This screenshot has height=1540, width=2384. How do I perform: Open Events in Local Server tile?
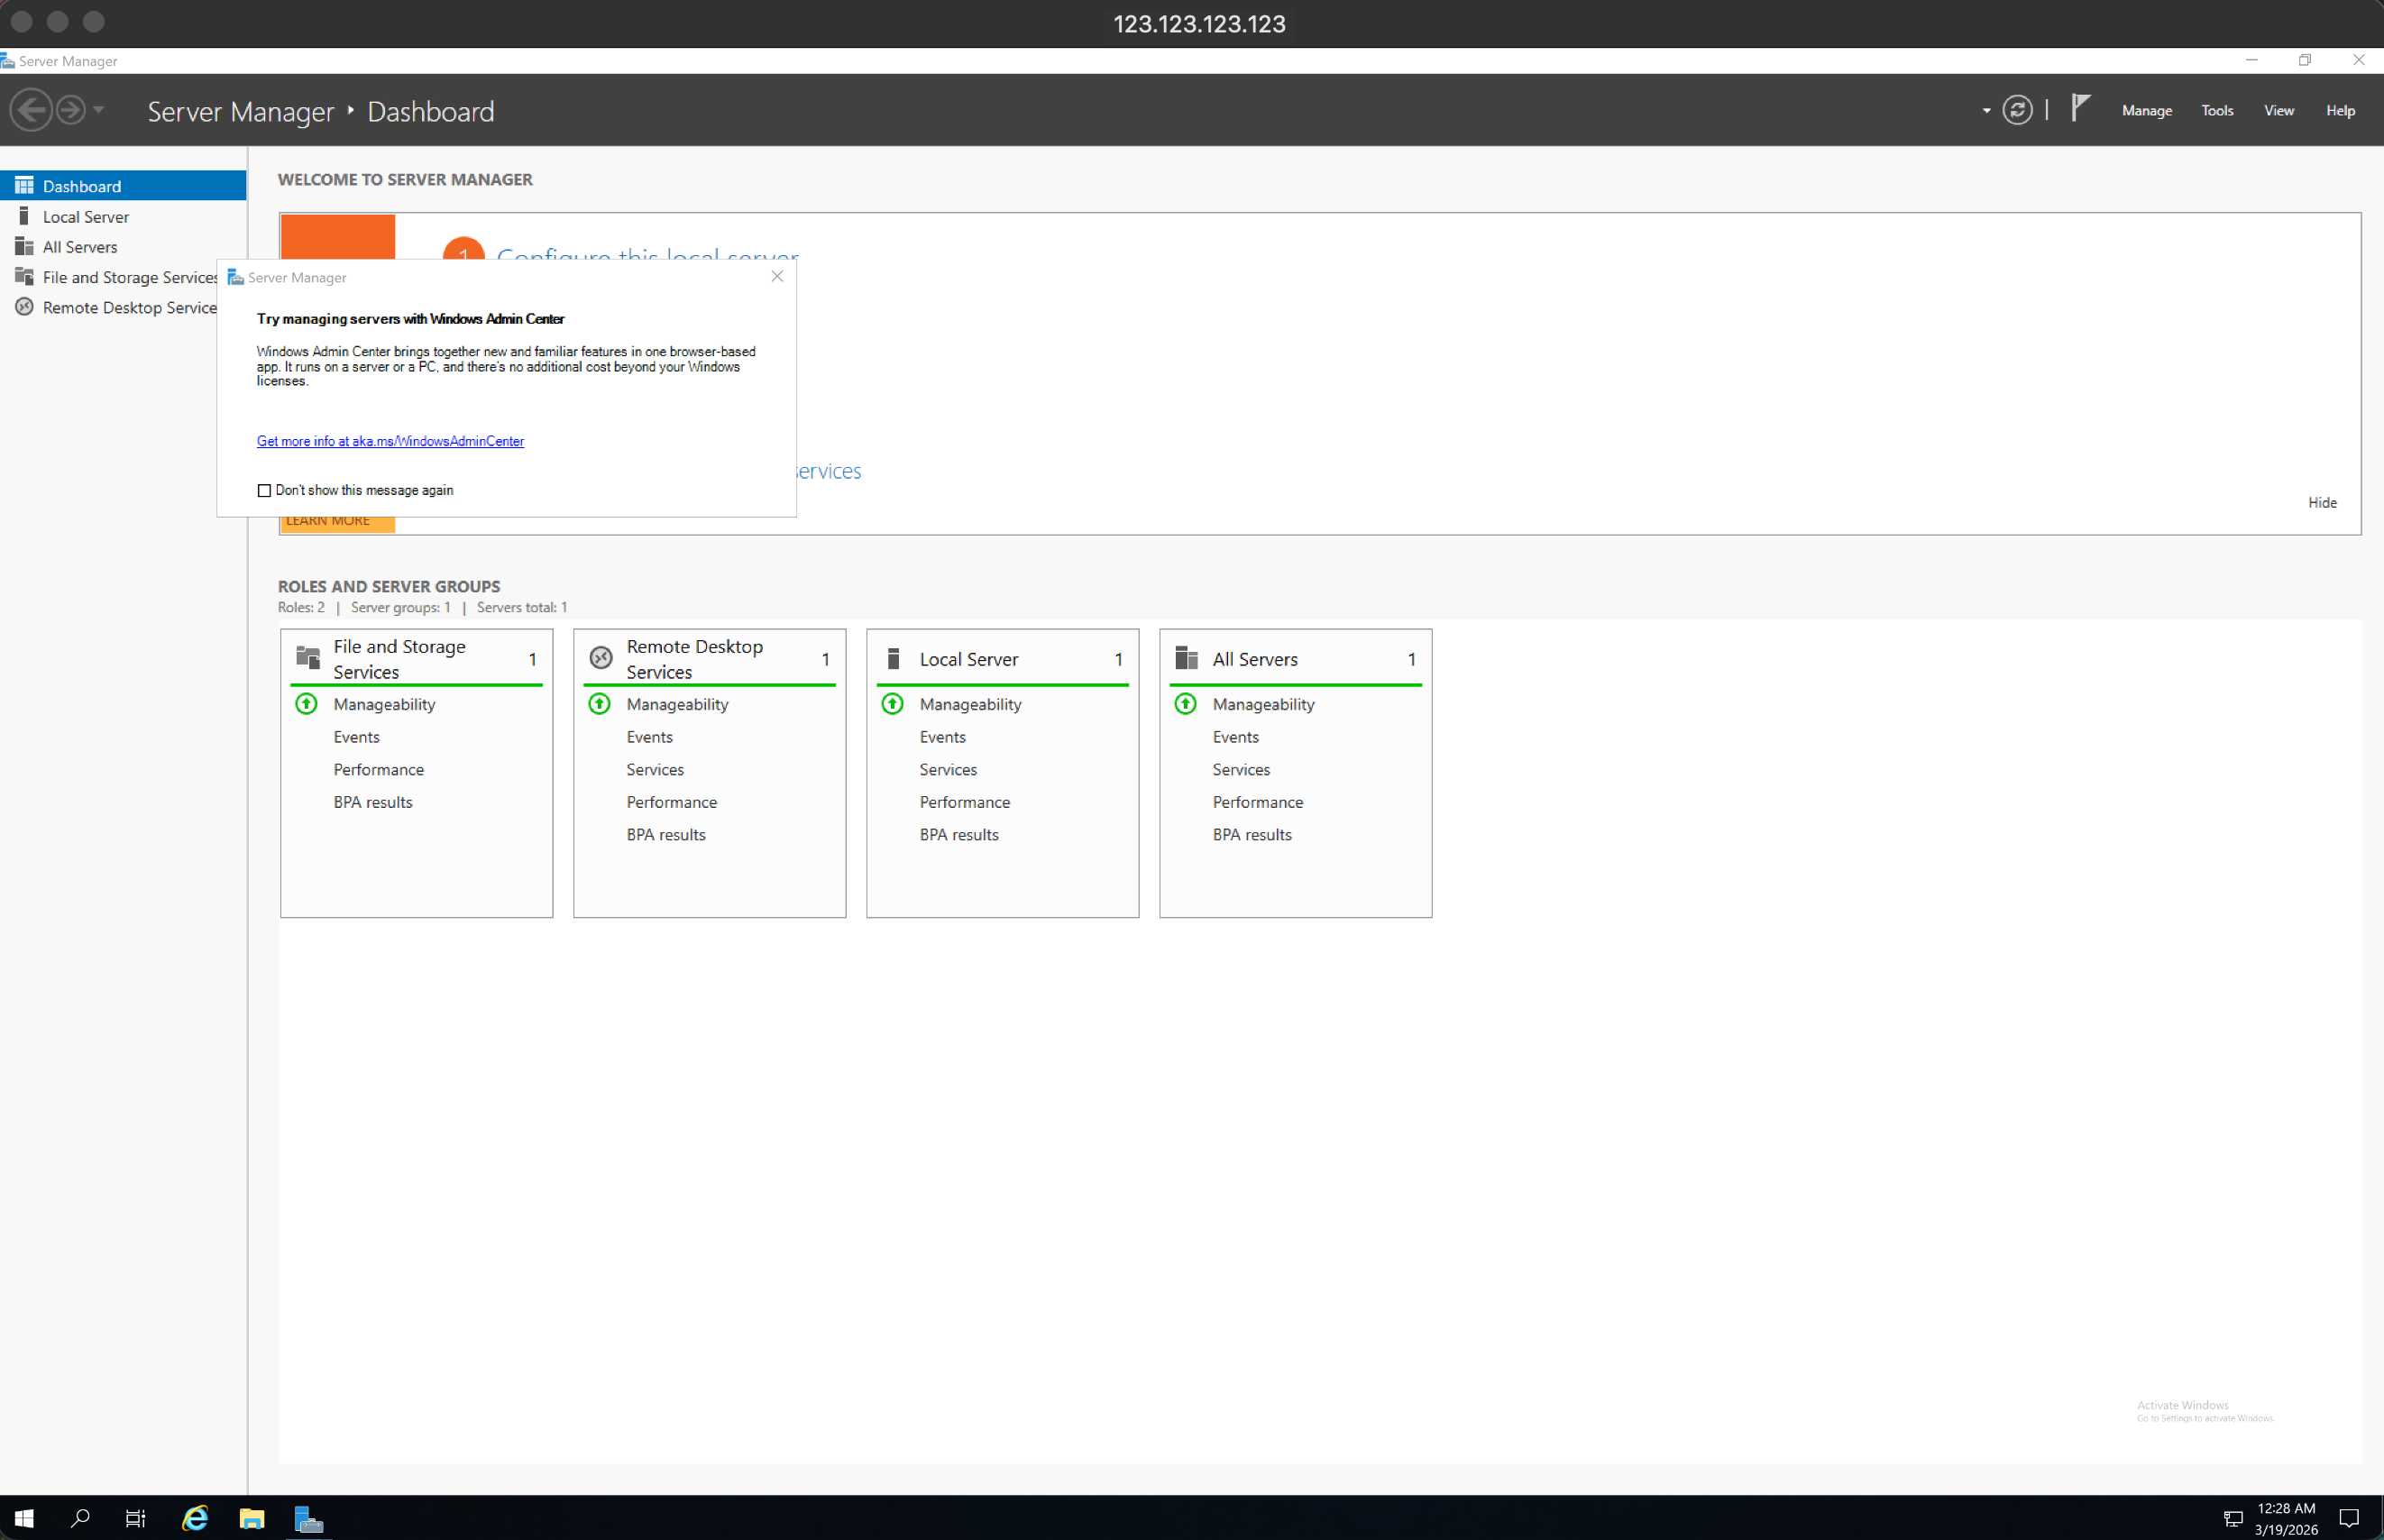tap(942, 737)
